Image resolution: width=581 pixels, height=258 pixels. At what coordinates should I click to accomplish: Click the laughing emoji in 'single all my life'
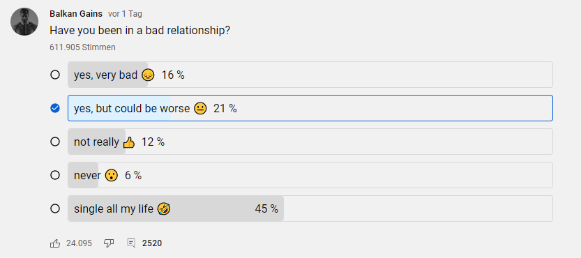pos(164,208)
